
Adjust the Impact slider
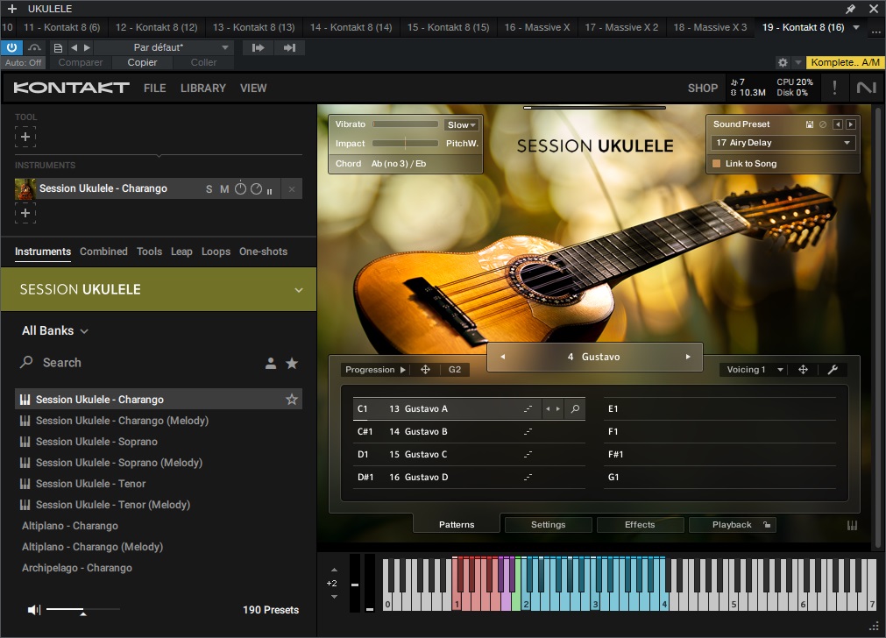click(405, 143)
